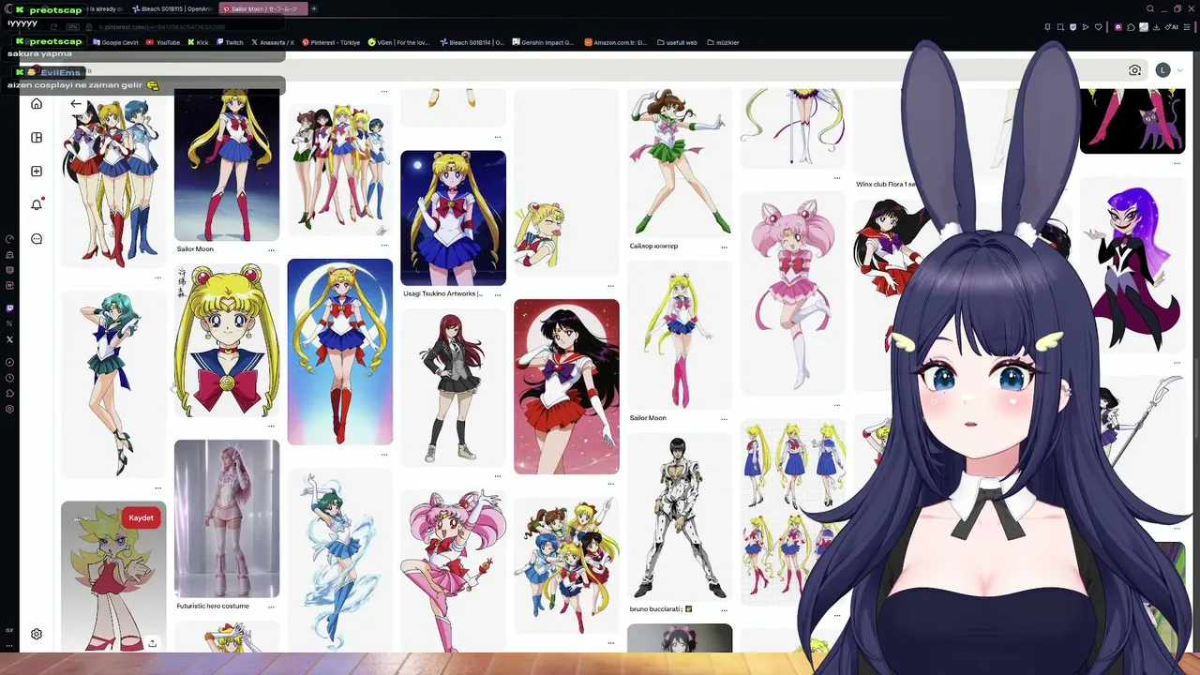Open the Amazon.com.tr bookmark
The width and height of the screenshot is (1200, 675).
[616, 42]
